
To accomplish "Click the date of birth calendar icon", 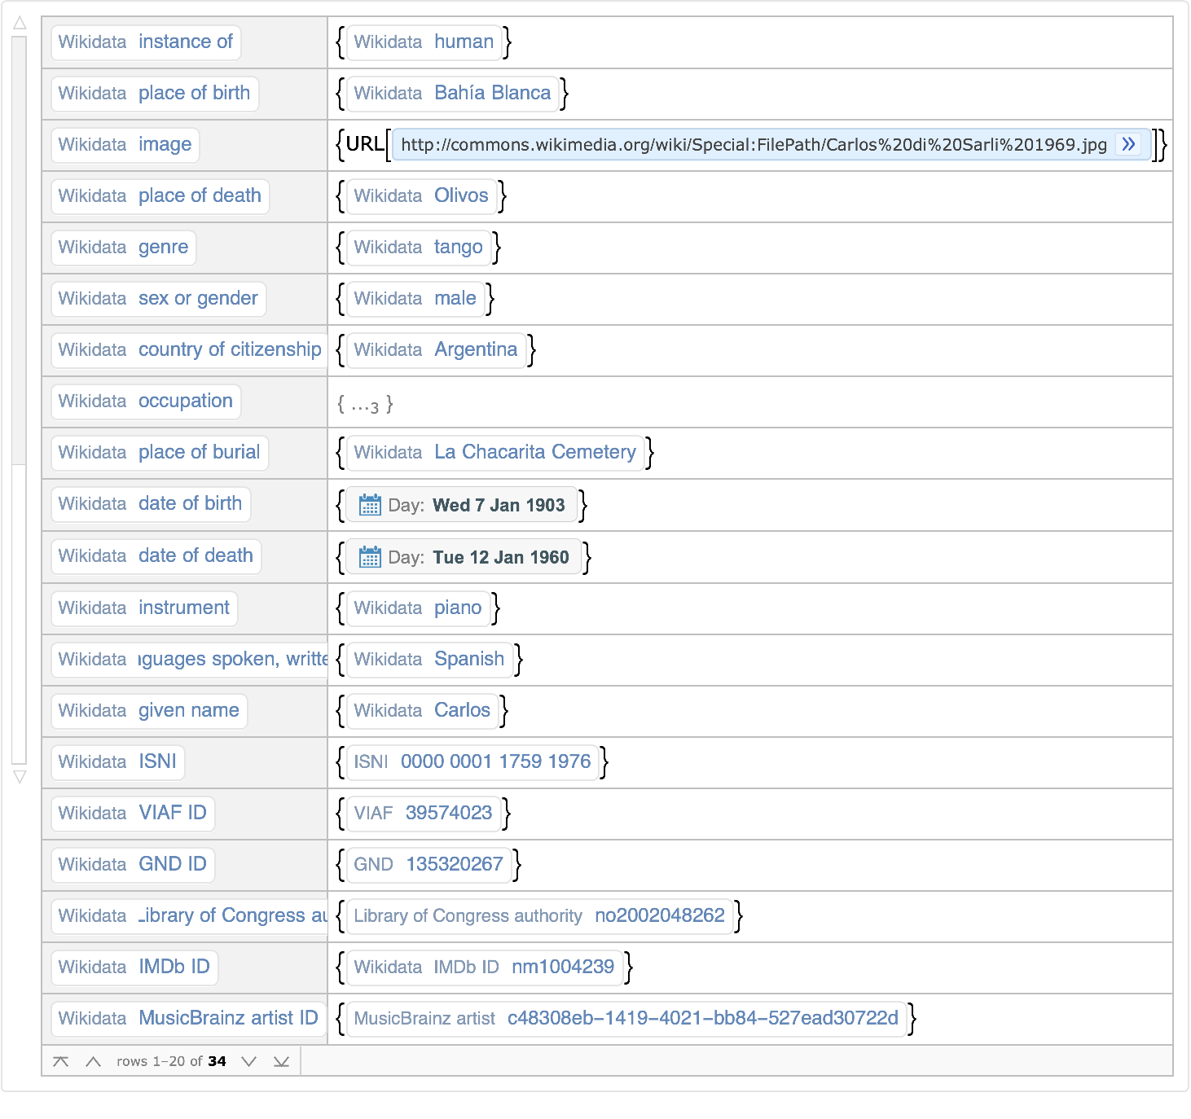I will [x=370, y=505].
